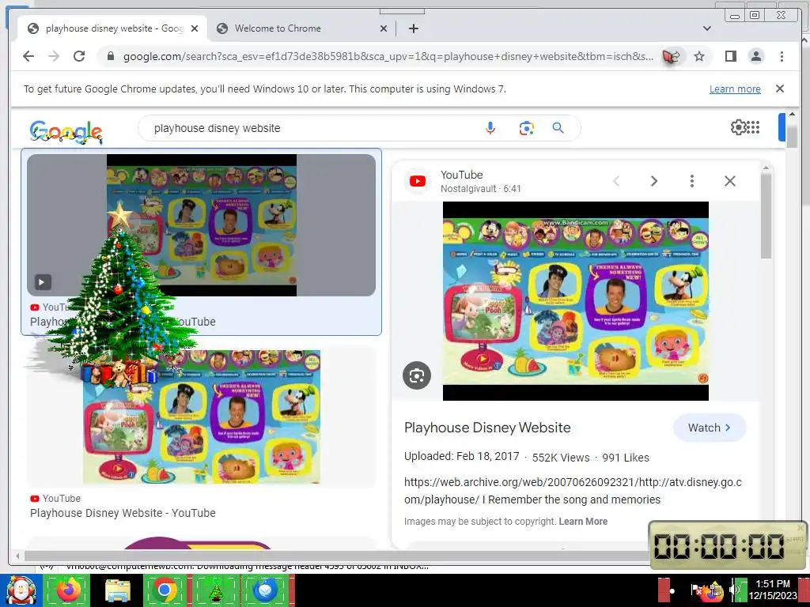This screenshot has width=810, height=607.
Task: Open the Chrome side panel
Action: [730, 56]
